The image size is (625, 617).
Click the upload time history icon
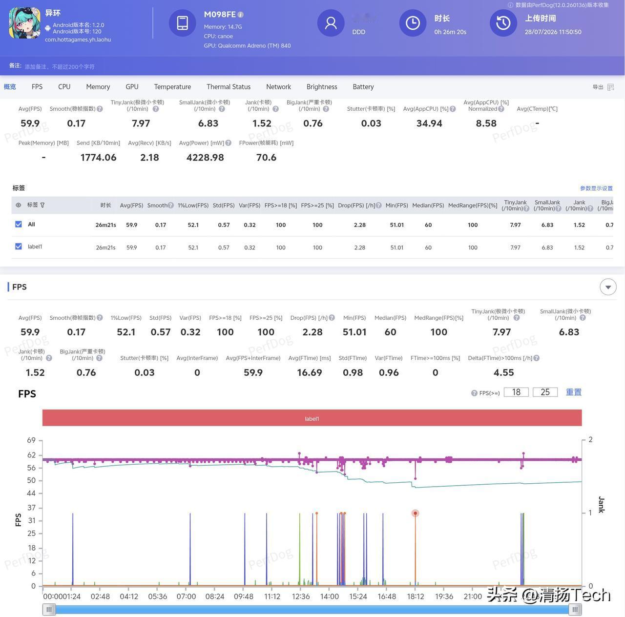503,23
